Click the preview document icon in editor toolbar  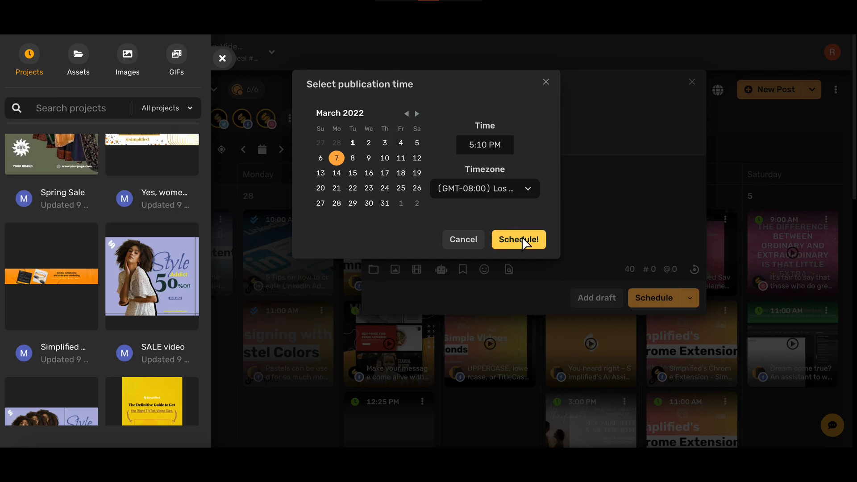coord(509,269)
